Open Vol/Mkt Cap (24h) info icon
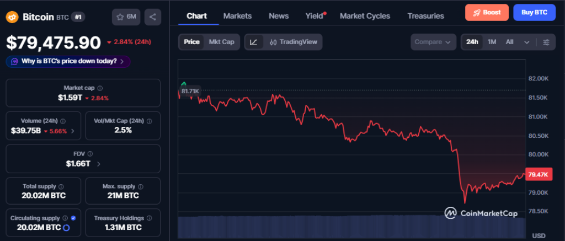This screenshot has height=241, width=565. (149, 121)
